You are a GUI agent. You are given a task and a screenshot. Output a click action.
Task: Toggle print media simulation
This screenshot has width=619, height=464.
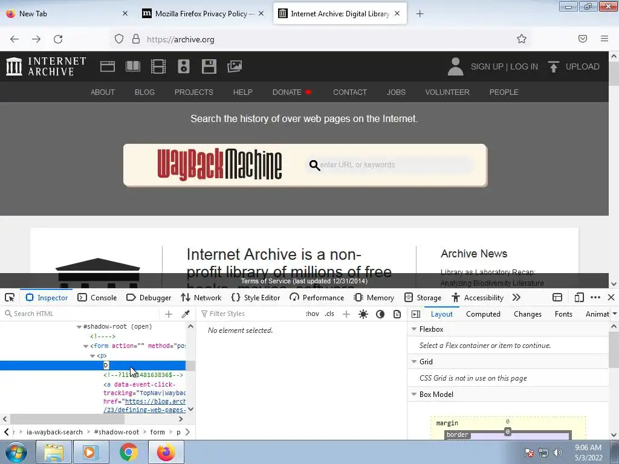pyautogui.click(x=397, y=314)
